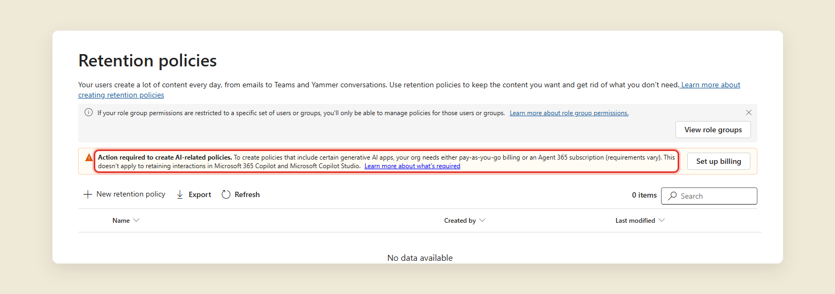Export the retention policies list

(x=194, y=194)
